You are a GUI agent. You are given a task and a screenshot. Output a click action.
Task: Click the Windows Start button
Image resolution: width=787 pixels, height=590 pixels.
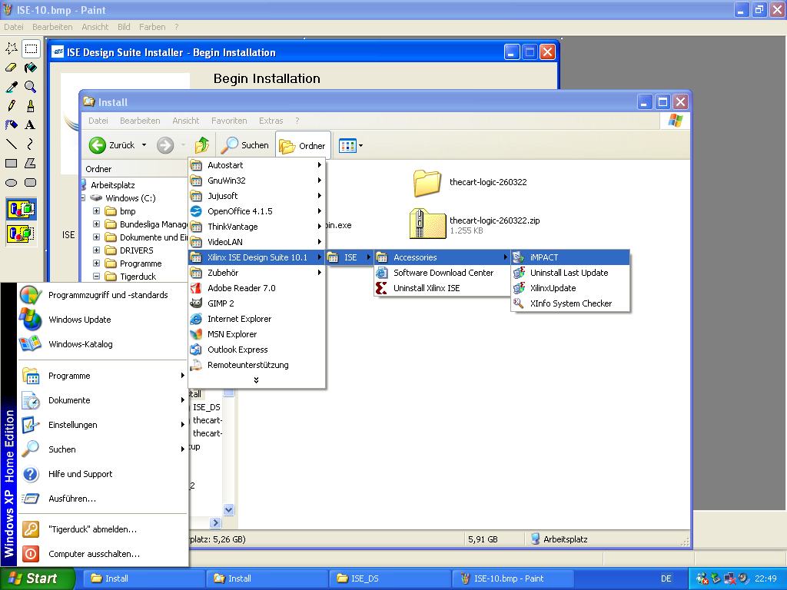[37, 578]
